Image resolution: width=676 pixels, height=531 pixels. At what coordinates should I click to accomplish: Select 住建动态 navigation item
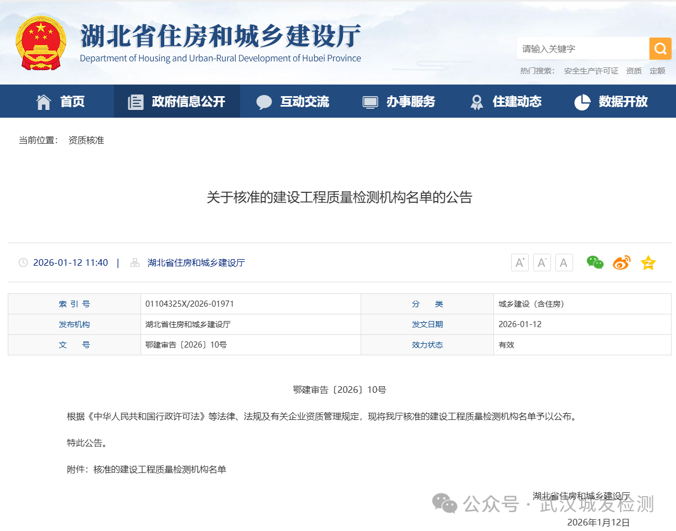point(506,102)
